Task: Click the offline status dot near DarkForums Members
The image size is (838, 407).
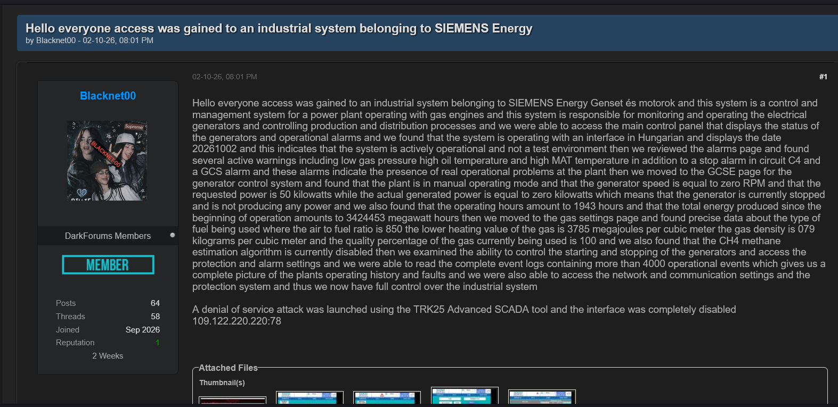Action: click(173, 235)
